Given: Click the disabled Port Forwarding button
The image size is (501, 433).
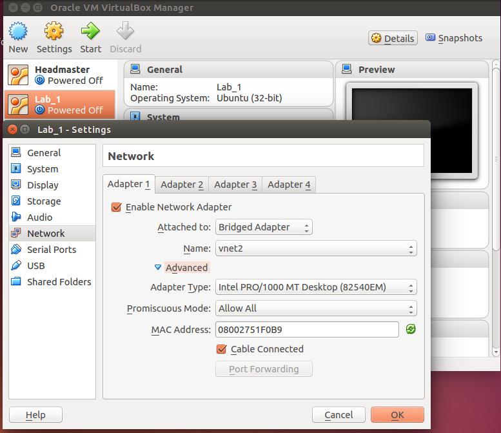Looking at the screenshot, I should pyautogui.click(x=264, y=369).
